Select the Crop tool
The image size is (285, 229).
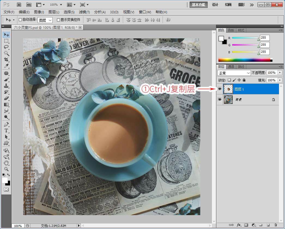(6, 60)
